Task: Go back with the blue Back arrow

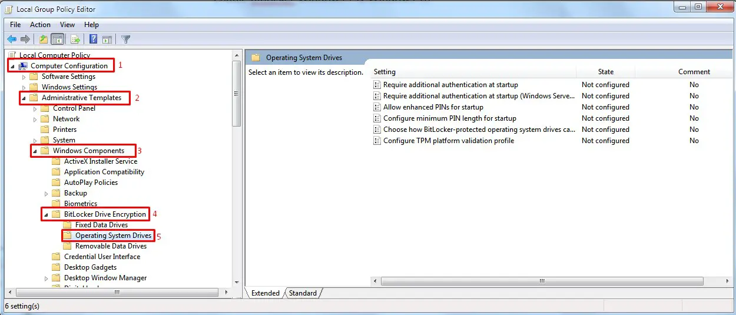Action: 12,39
